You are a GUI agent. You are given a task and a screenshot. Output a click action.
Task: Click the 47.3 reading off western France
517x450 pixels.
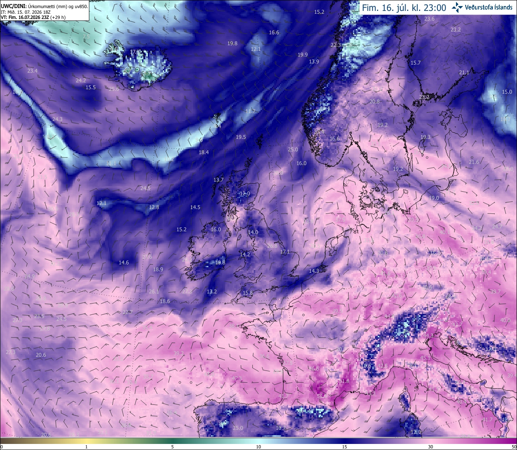(237, 378)
